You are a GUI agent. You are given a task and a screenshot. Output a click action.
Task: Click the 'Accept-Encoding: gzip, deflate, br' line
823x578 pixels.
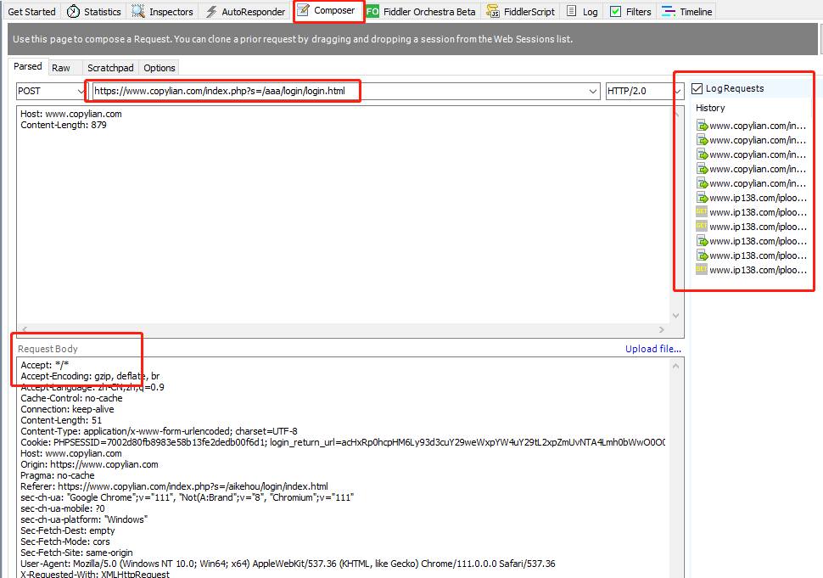point(90,376)
